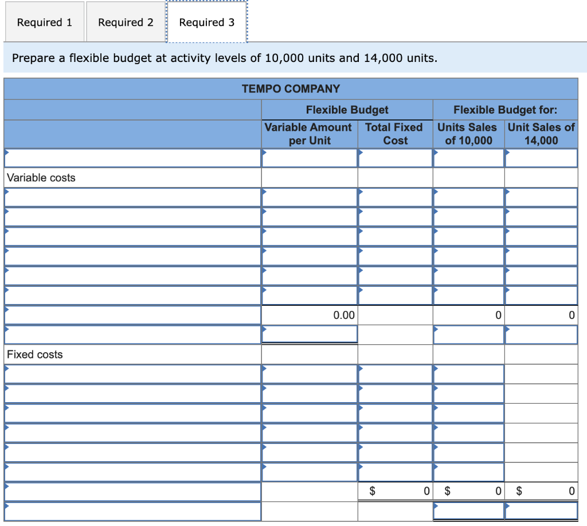Screen dimensions: 587x526
Task: Click the bottom-right Unit Sales of 14,000 cell
Action: point(541,510)
